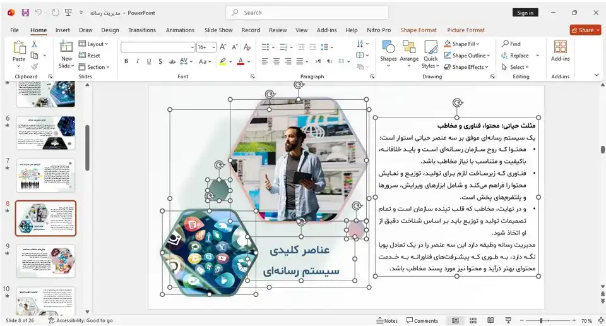Click the Format Painter brush

35,66
